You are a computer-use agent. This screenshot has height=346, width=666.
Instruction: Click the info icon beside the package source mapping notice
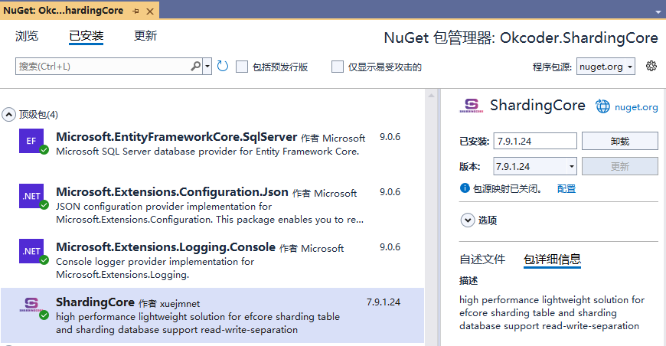[465, 188]
